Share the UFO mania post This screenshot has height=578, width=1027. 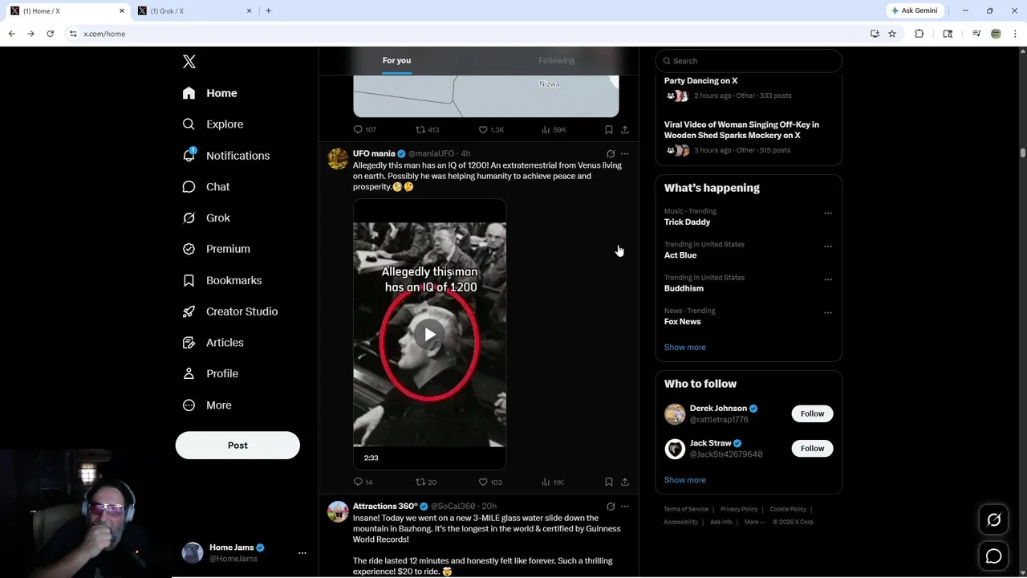pos(625,482)
